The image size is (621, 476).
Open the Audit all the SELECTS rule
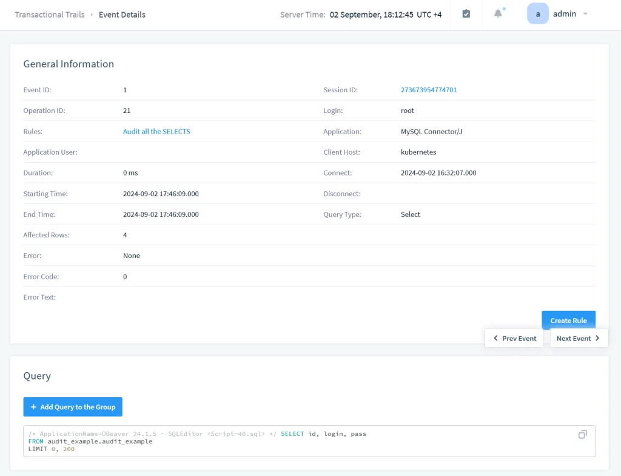click(x=156, y=131)
